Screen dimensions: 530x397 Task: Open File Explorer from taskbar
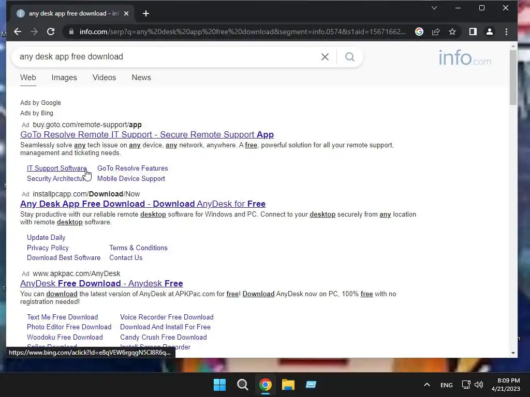(x=288, y=385)
